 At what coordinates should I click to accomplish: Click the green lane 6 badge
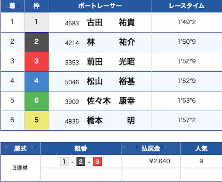[x=36, y=101]
